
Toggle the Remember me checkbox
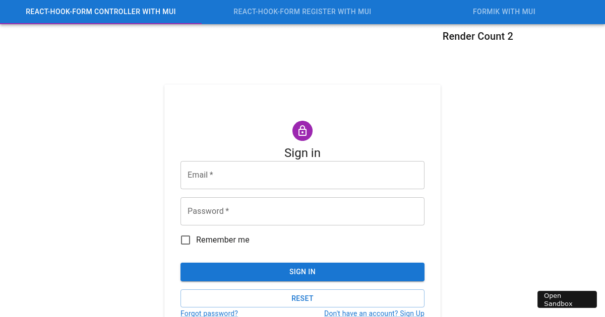coord(186,240)
